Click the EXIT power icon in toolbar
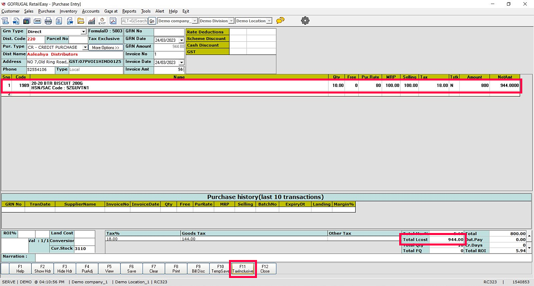This screenshot has height=286, width=534. tap(102, 21)
